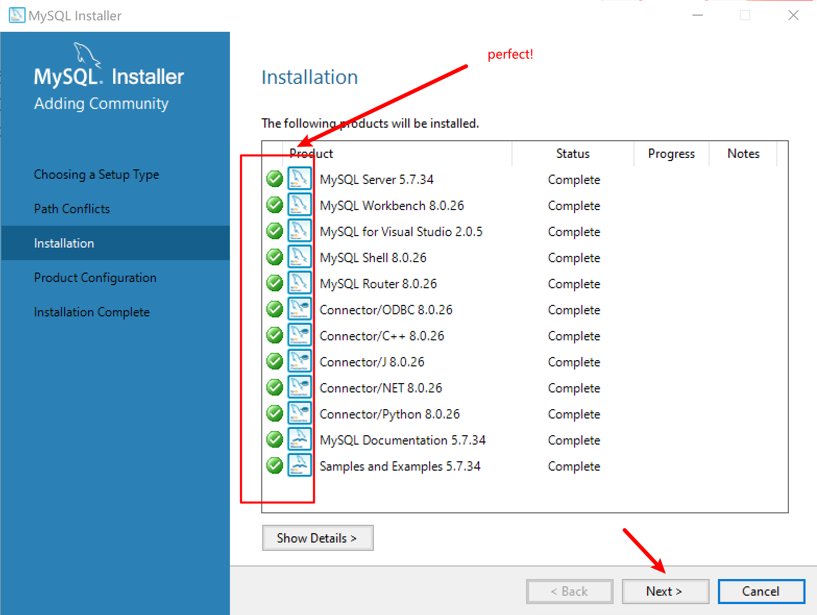Click Complete status for MySQL Workbench

(x=574, y=206)
